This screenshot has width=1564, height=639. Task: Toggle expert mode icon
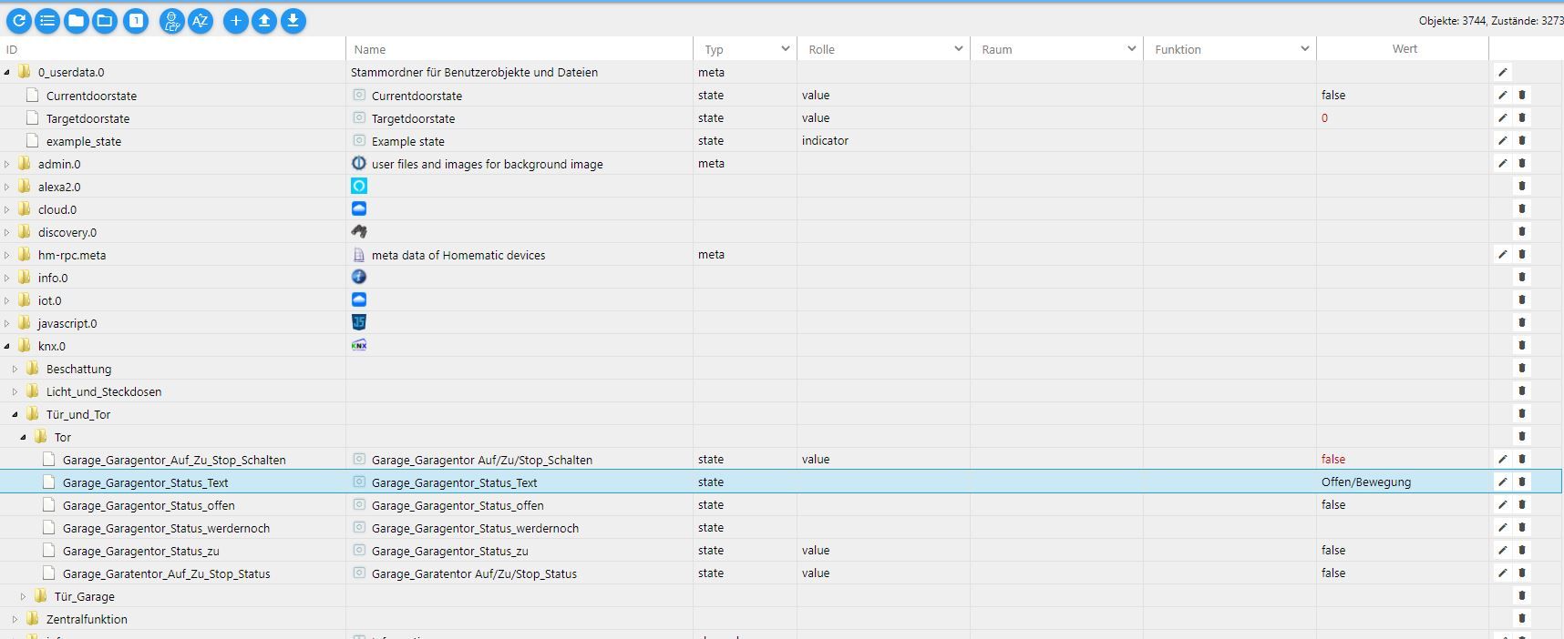[x=171, y=20]
